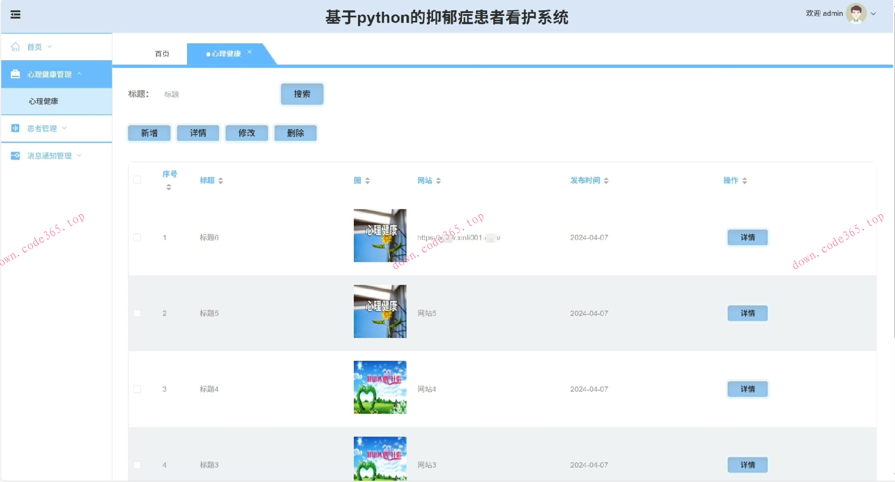Toggle the select-all header checkbox
The width and height of the screenshot is (895, 482).
(x=137, y=180)
